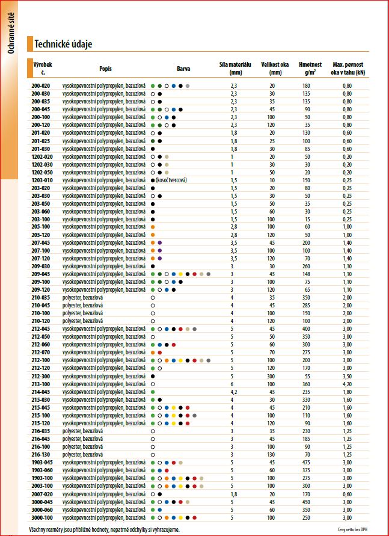Click strength value 4,20 in row 213-100

tap(348, 384)
